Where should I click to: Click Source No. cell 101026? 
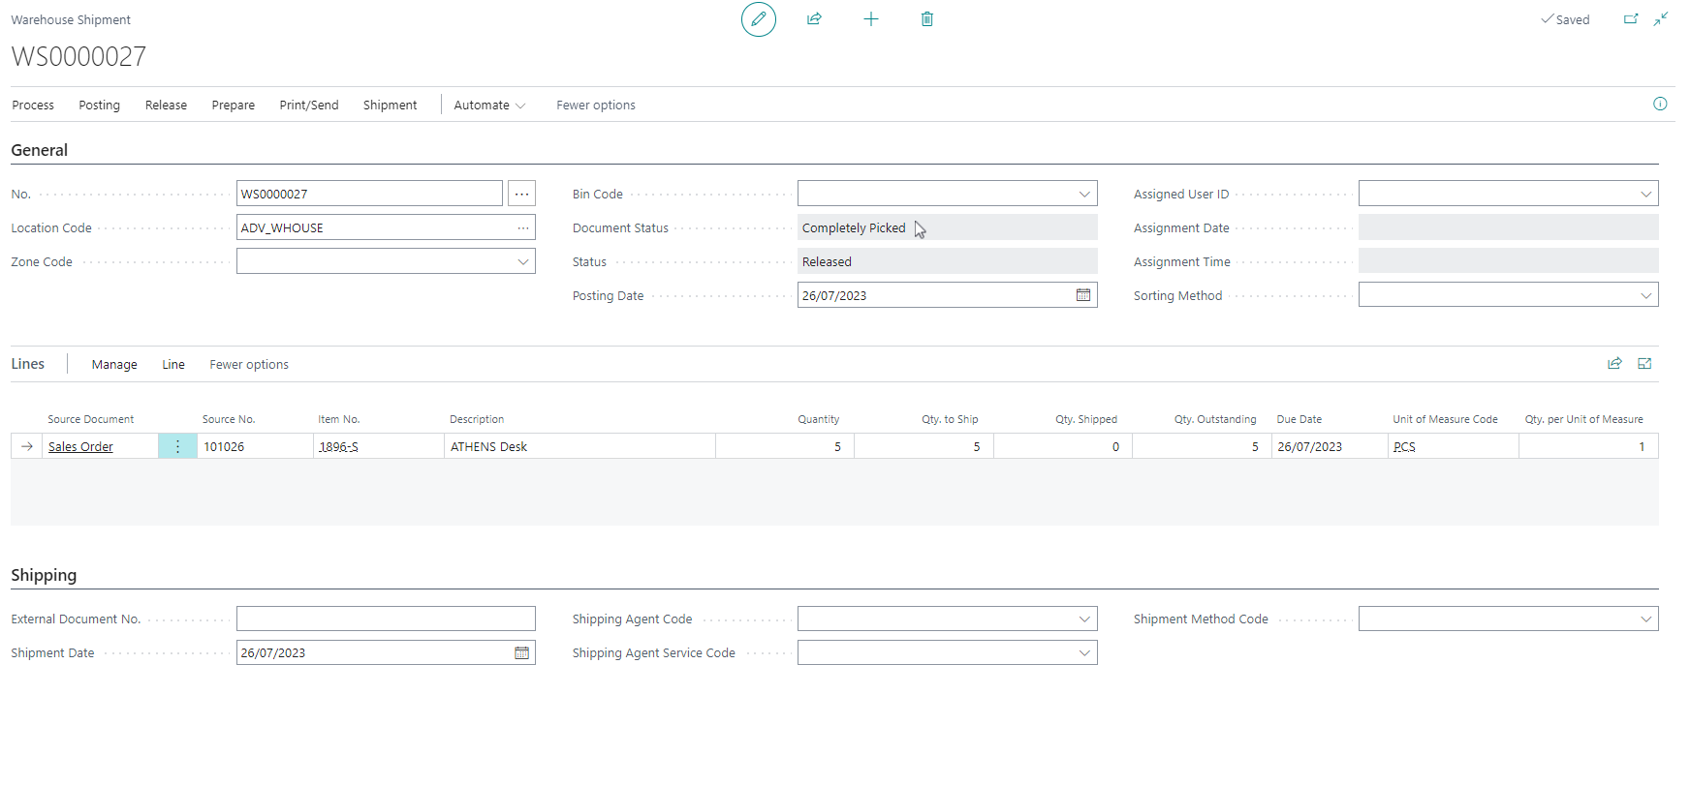click(x=255, y=446)
